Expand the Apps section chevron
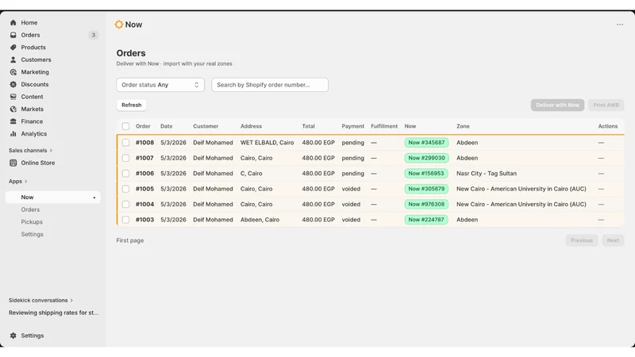Screen dimensions: 635x357 26,182
